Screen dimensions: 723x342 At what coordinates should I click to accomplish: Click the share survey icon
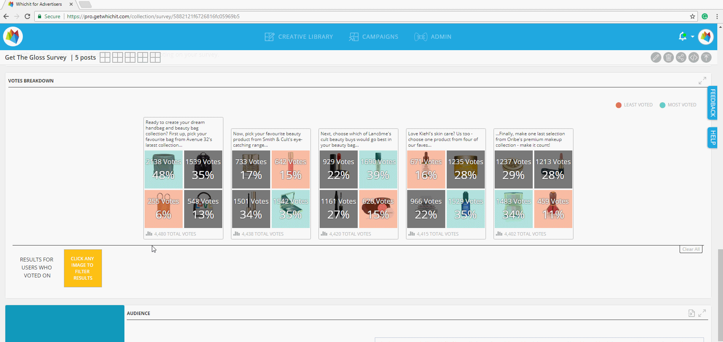681,57
